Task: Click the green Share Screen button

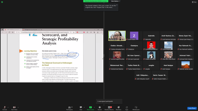Action: point(90,108)
